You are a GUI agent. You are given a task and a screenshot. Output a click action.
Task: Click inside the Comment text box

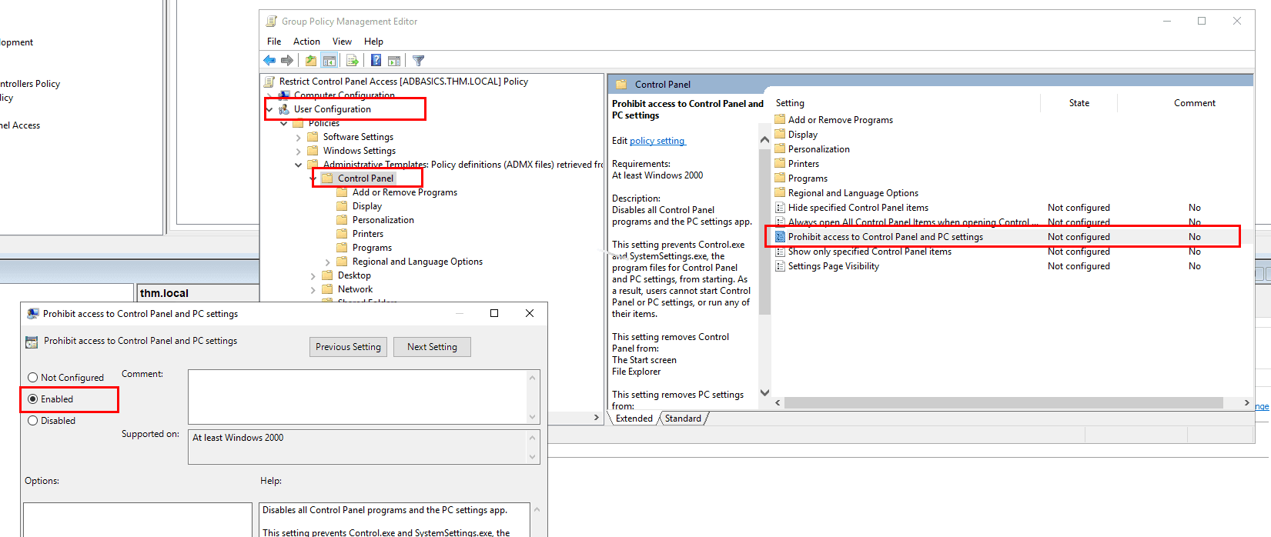[x=358, y=396]
